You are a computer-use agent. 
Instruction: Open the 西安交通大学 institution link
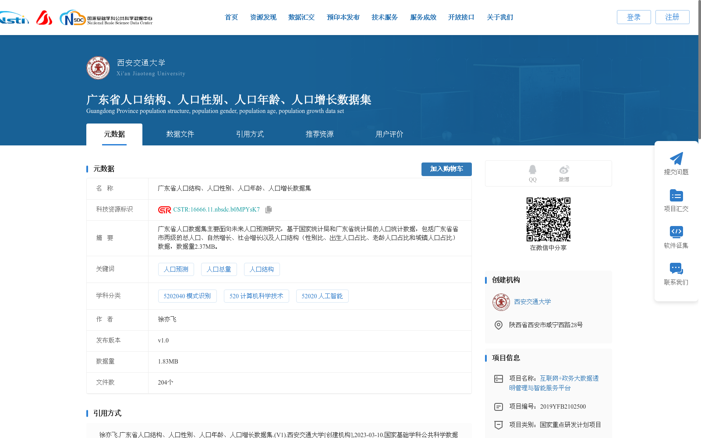coord(533,302)
